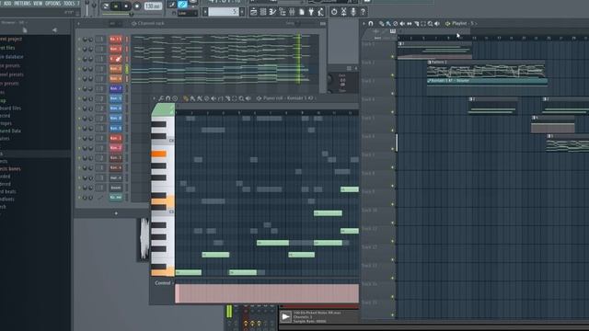This screenshot has width=589, height=331.
Task: Toggle the channel rack graph editor button
Action: [323, 23]
